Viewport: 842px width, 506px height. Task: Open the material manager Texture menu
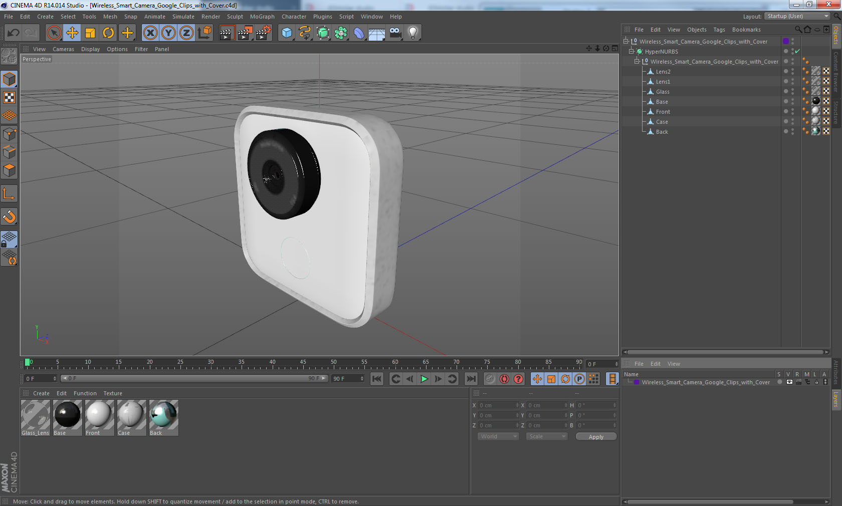click(113, 393)
